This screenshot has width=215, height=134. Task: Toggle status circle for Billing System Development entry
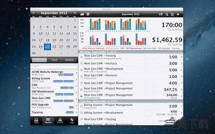[81, 113]
